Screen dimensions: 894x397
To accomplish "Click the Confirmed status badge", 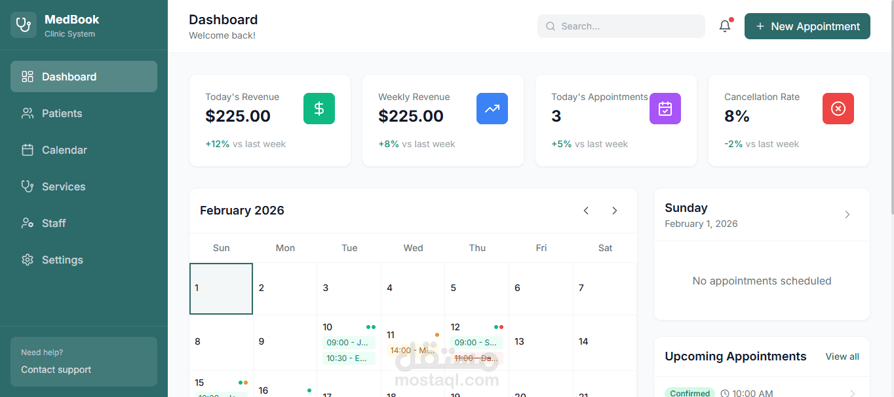I will coord(690,393).
